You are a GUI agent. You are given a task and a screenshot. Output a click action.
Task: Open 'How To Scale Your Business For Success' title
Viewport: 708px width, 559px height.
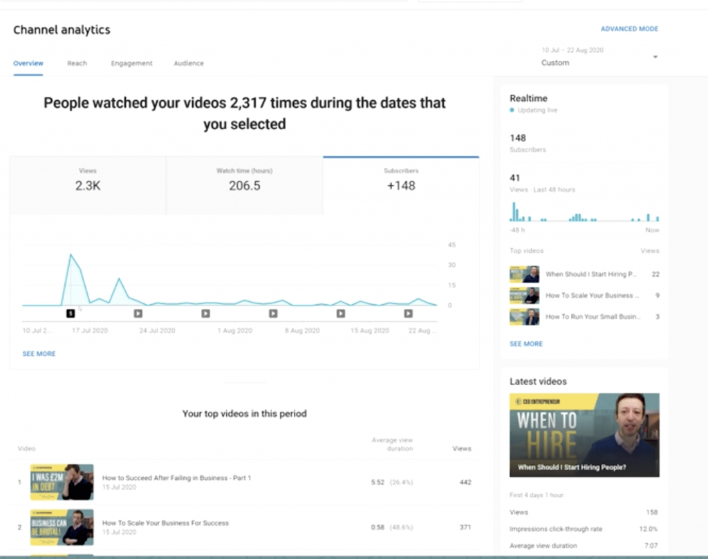pos(165,523)
